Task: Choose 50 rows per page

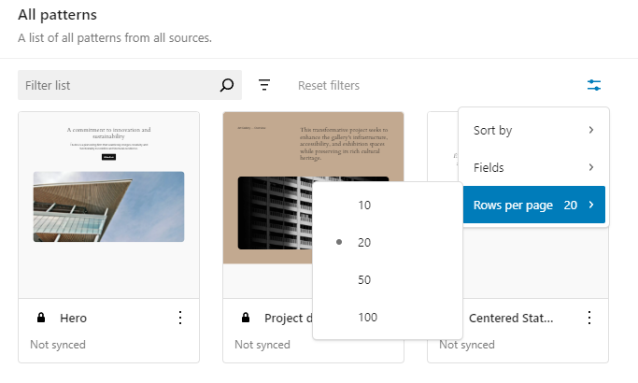Action: pos(363,280)
